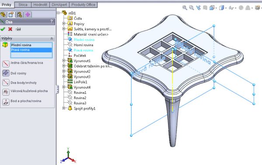Select Pravá rovina in selection box

coord(31,50)
